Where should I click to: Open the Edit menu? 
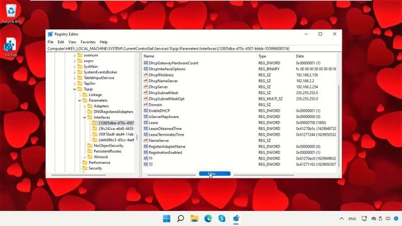61,42
